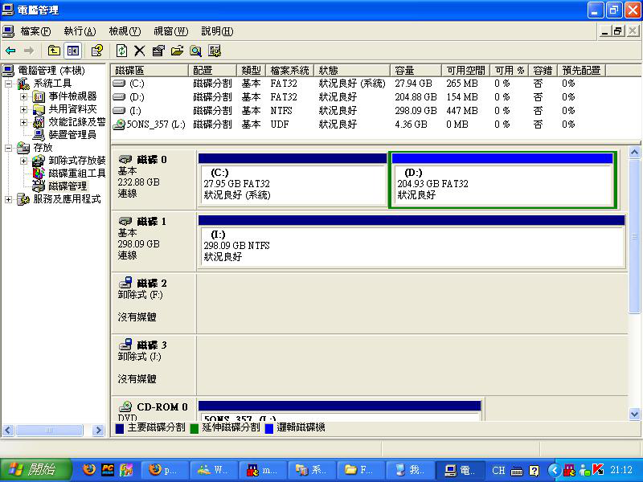Switch to the 電.. taskbar window button
The image size is (643, 482).
(x=459, y=470)
